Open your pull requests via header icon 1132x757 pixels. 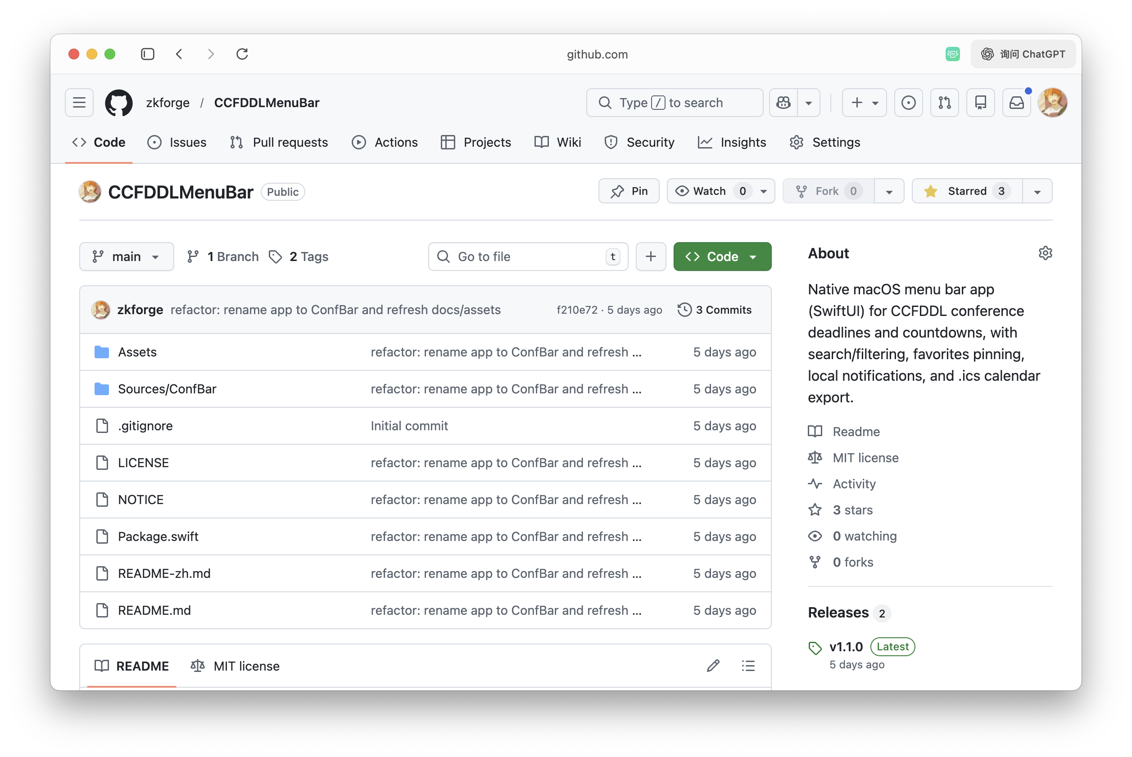[944, 102]
